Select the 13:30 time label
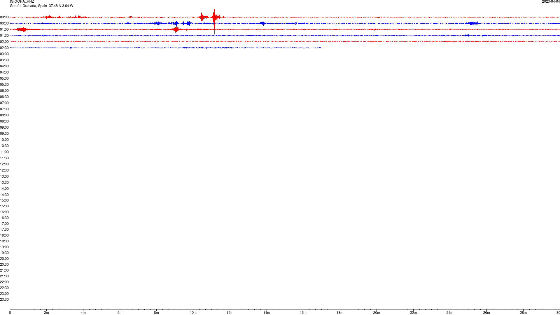This screenshot has width=560, height=315. pyautogui.click(x=4, y=183)
